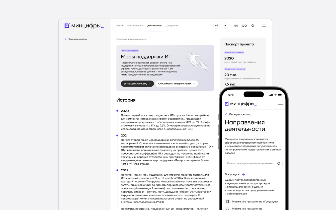Click the phone icon beside «Госуслуги» mobile app

pos(227,202)
